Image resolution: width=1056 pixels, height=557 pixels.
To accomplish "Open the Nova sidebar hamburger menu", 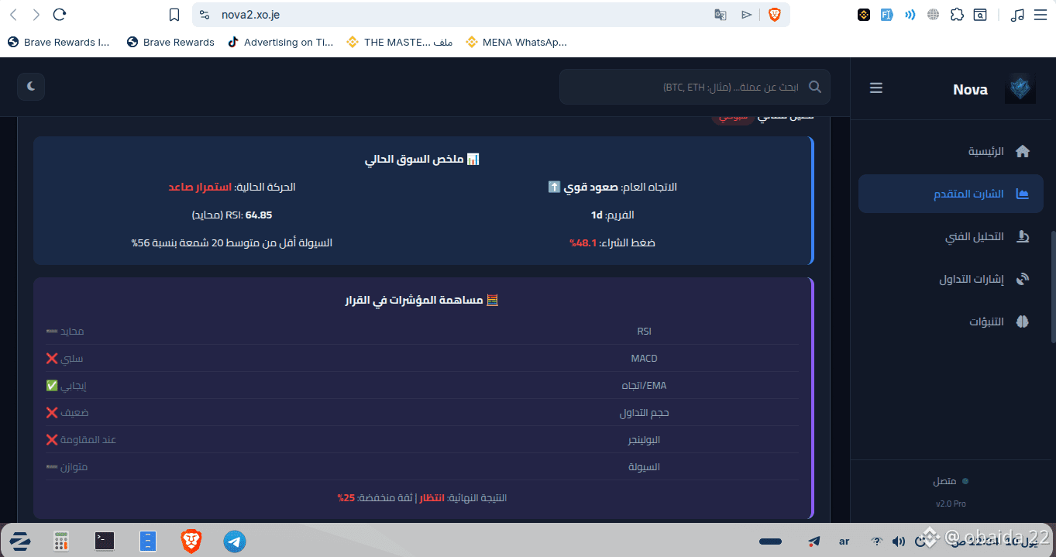I will (x=876, y=88).
